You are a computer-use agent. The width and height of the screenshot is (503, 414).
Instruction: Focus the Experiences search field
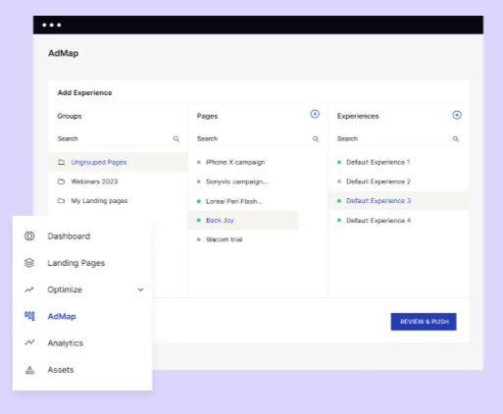tap(398, 139)
